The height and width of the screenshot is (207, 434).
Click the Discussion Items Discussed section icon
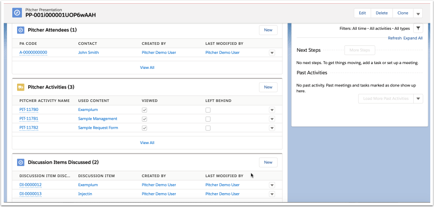[x=21, y=162]
